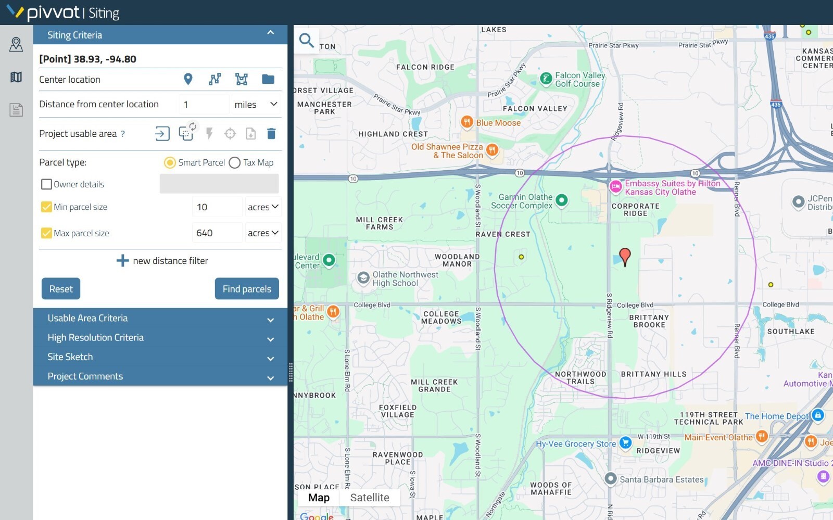
Task: Click the import usable area arrow icon
Action: pyautogui.click(x=162, y=134)
